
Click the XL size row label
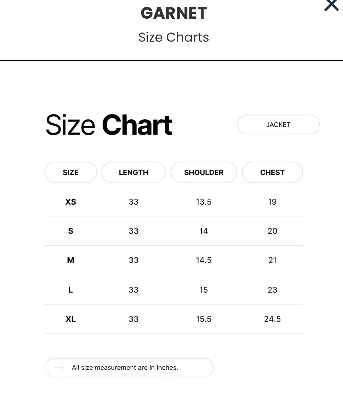tap(71, 319)
